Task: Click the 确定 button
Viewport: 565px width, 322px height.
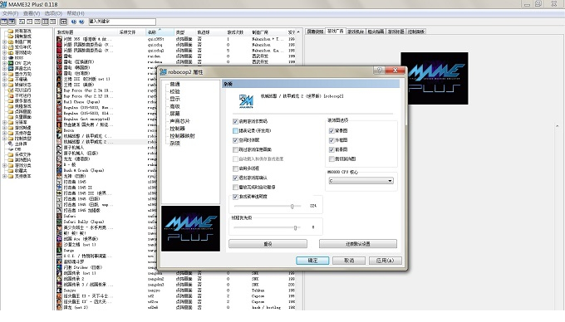Action: point(312,261)
